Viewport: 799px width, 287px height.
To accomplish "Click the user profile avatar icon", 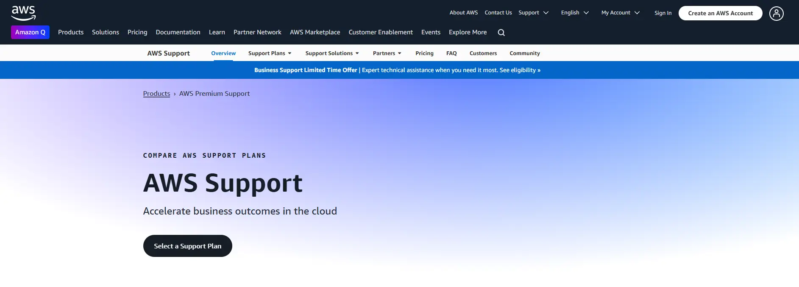I will (x=776, y=14).
